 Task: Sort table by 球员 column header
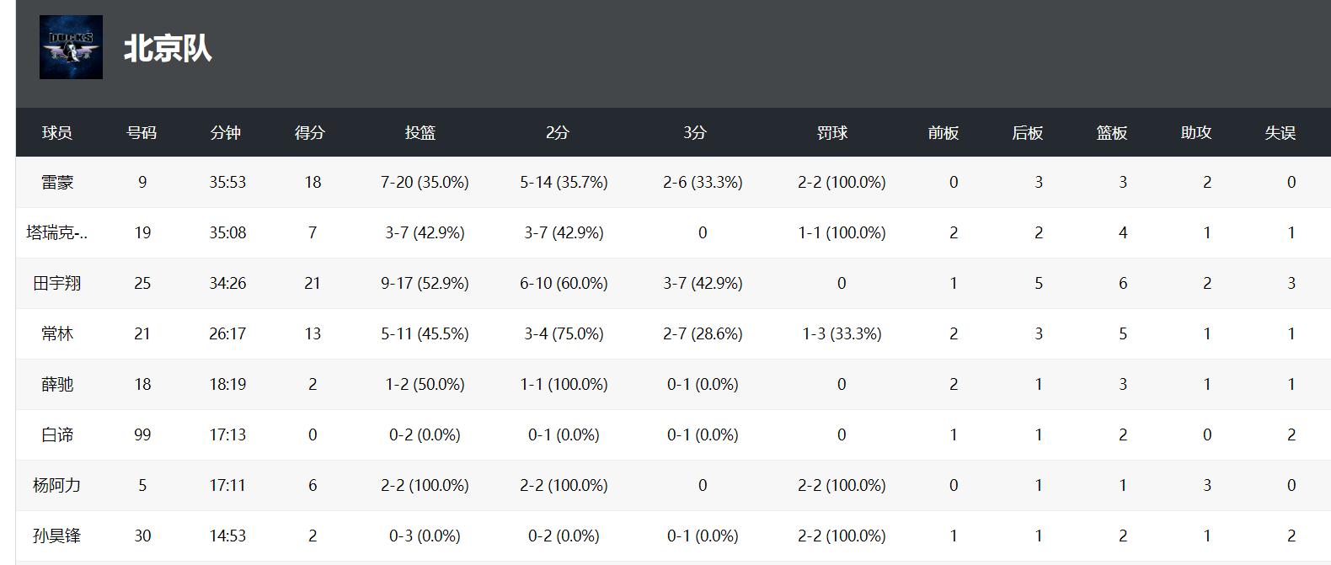point(57,133)
